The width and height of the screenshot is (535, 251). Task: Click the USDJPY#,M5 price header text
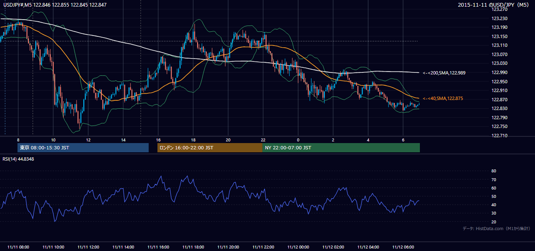click(x=54, y=5)
